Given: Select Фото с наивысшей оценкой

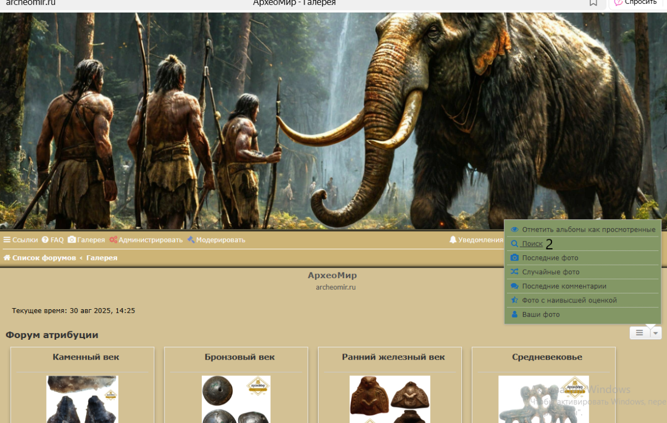Looking at the screenshot, I should coord(569,300).
